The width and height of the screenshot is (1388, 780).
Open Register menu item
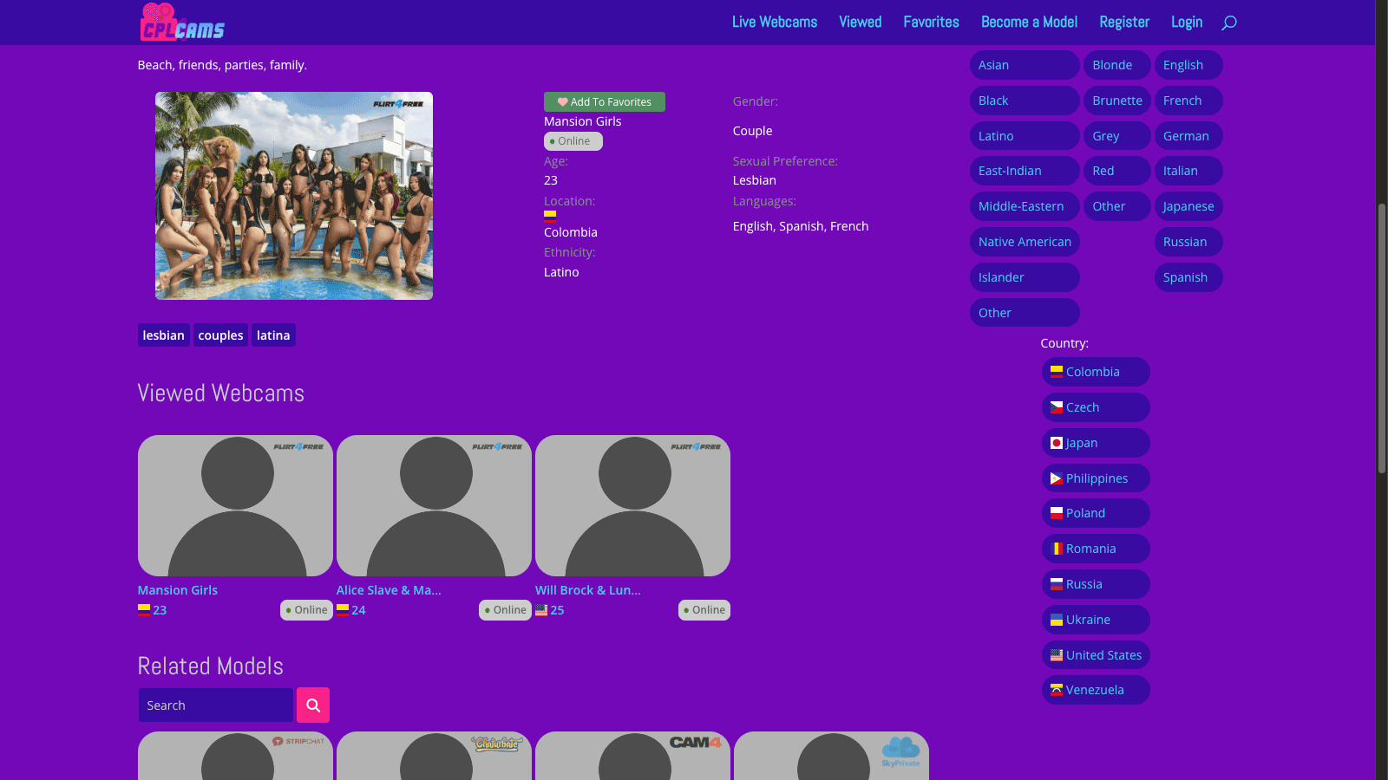pos(1124,22)
